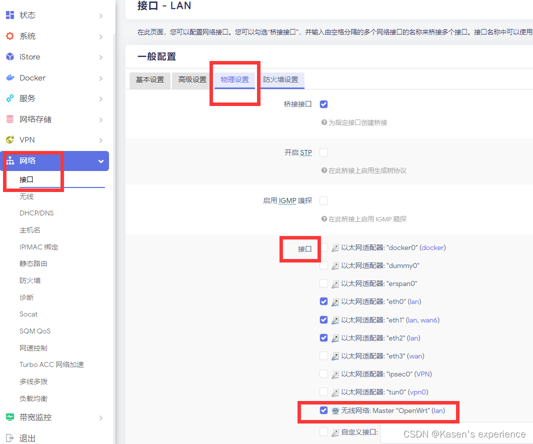Open the docker interface link

click(x=432, y=247)
